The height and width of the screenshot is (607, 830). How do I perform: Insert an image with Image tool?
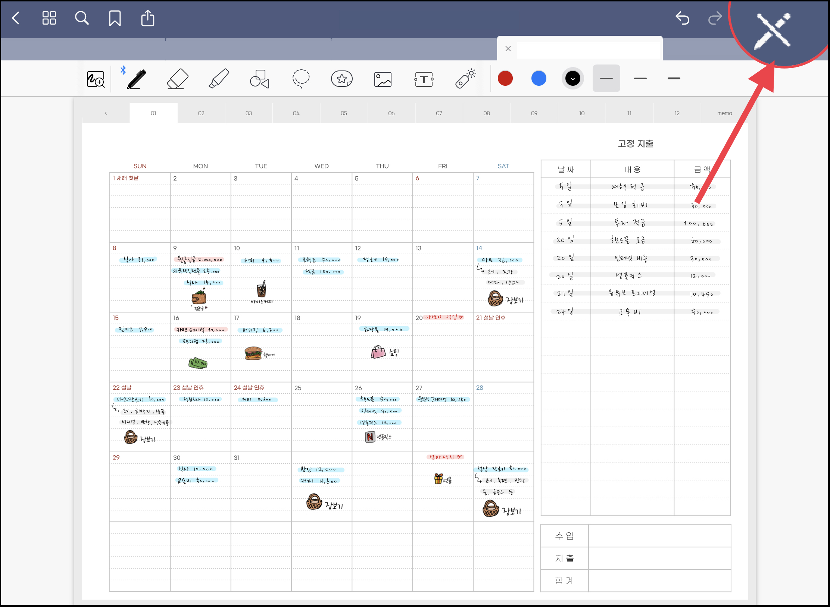383,79
